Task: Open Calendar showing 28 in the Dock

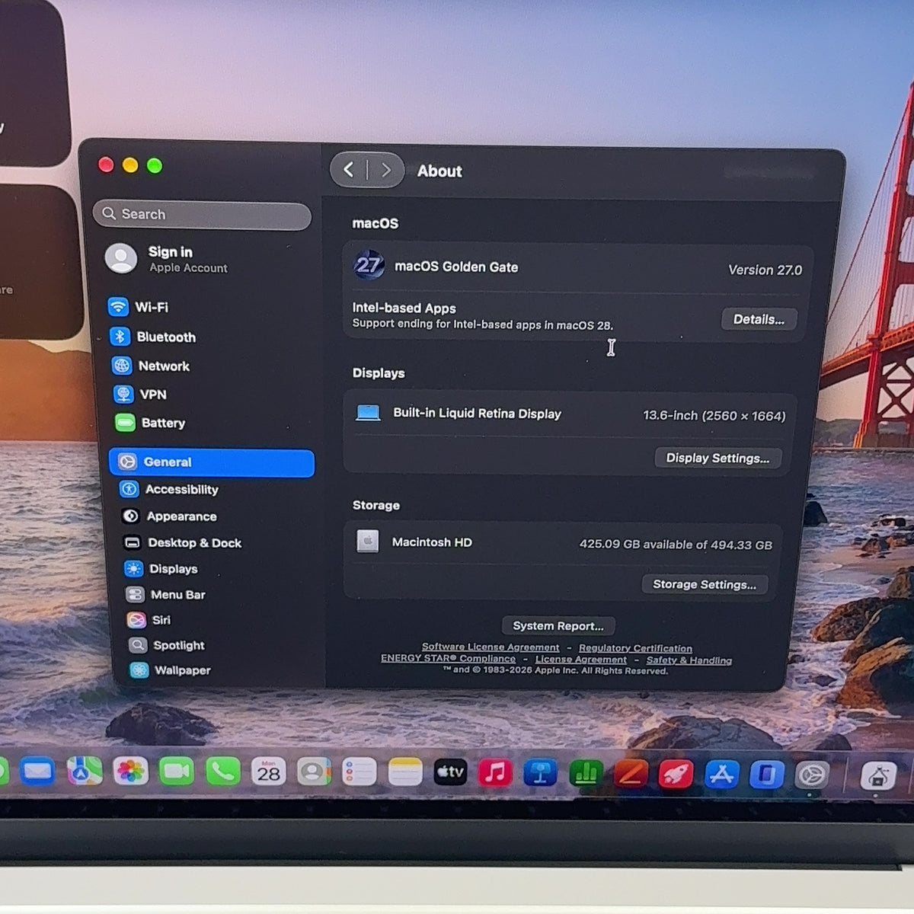Action: (x=268, y=772)
